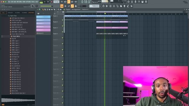Select the PROJECT browser tab

(11, 13)
